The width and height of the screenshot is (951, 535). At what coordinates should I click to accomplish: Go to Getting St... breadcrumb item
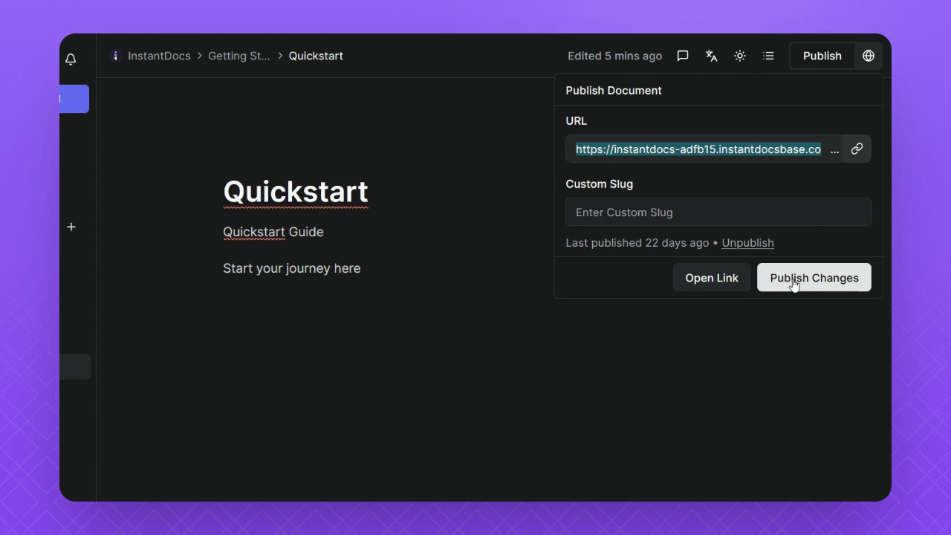tap(238, 56)
